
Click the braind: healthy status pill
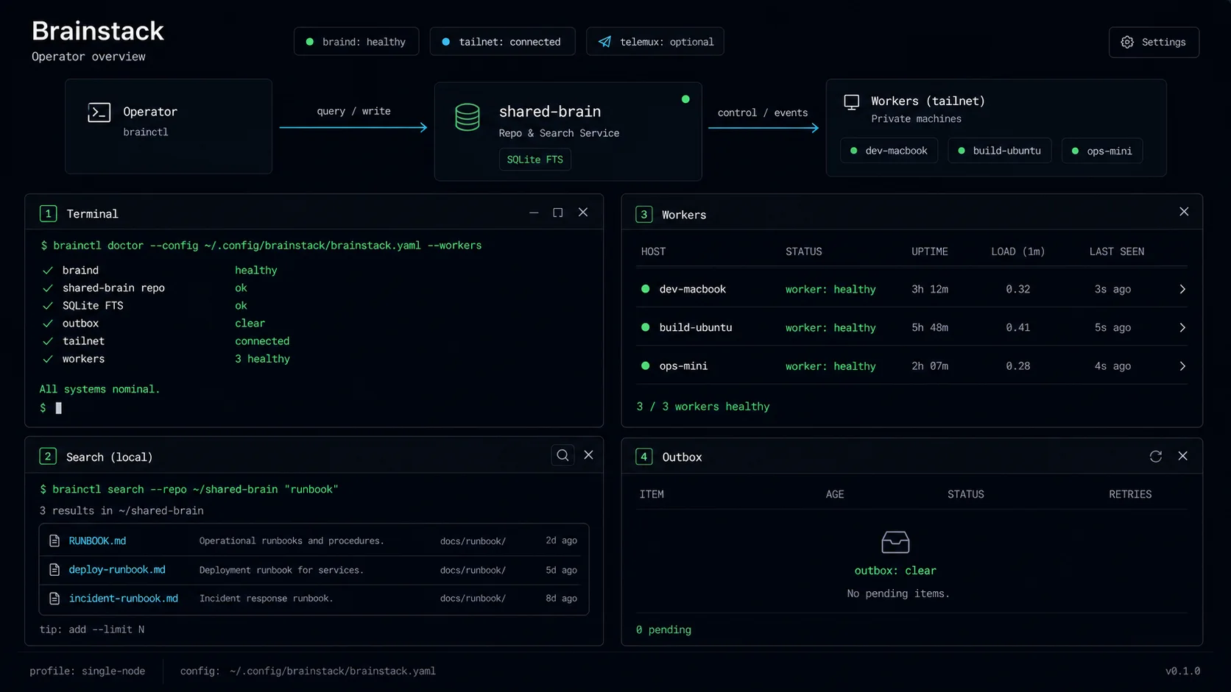pos(356,42)
